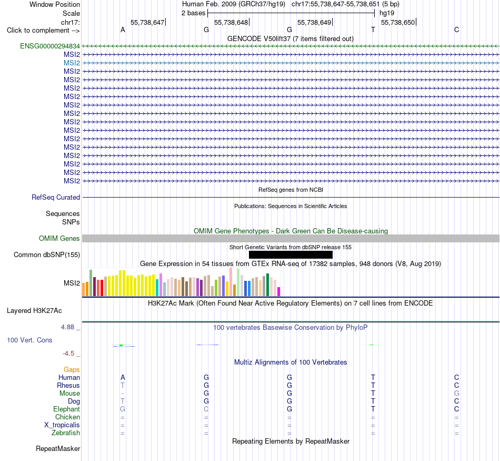Click the gray OMIM Genes bar
The width and height of the screenshot is (500, 461).
click(291, 239)
